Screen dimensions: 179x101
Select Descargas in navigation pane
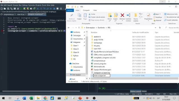coord(77,36)
